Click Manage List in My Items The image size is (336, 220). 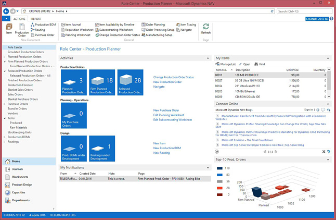click(x=225, y=64)
